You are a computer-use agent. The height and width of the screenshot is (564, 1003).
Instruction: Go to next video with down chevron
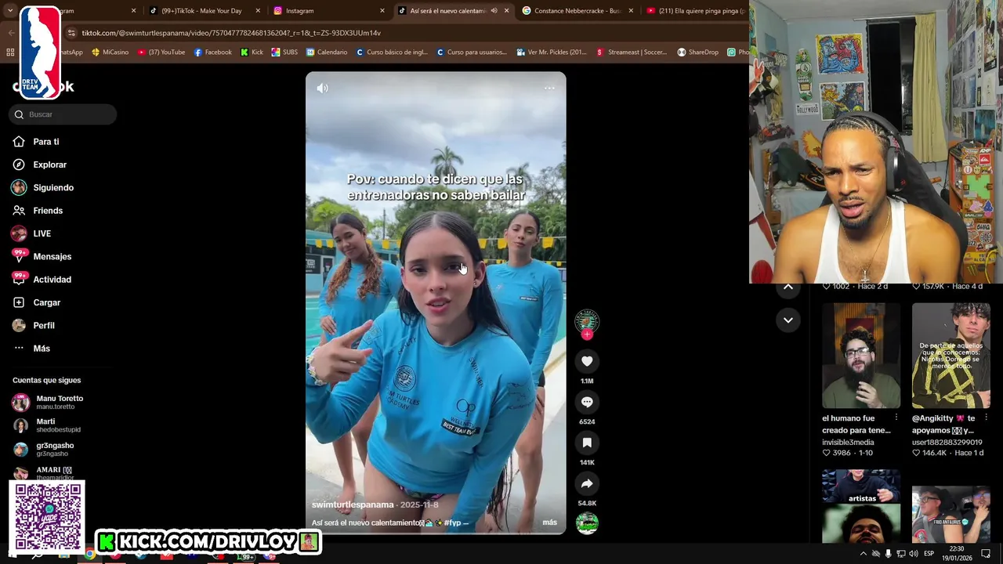pos(788,320)
